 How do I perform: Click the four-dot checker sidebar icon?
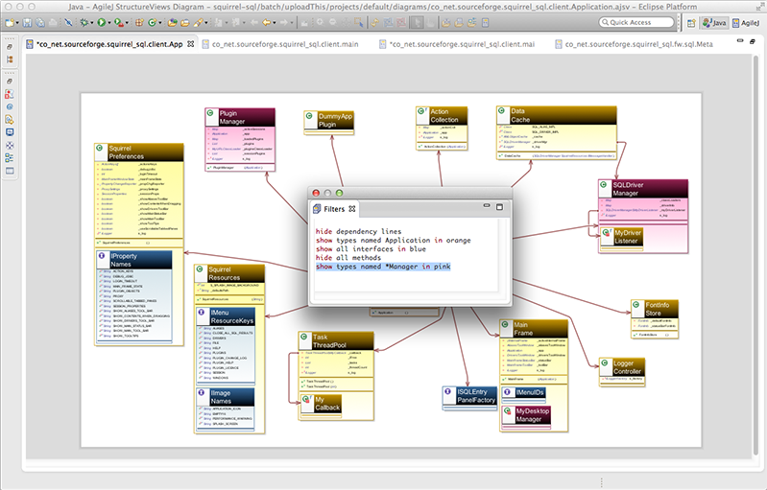point(10,145)
